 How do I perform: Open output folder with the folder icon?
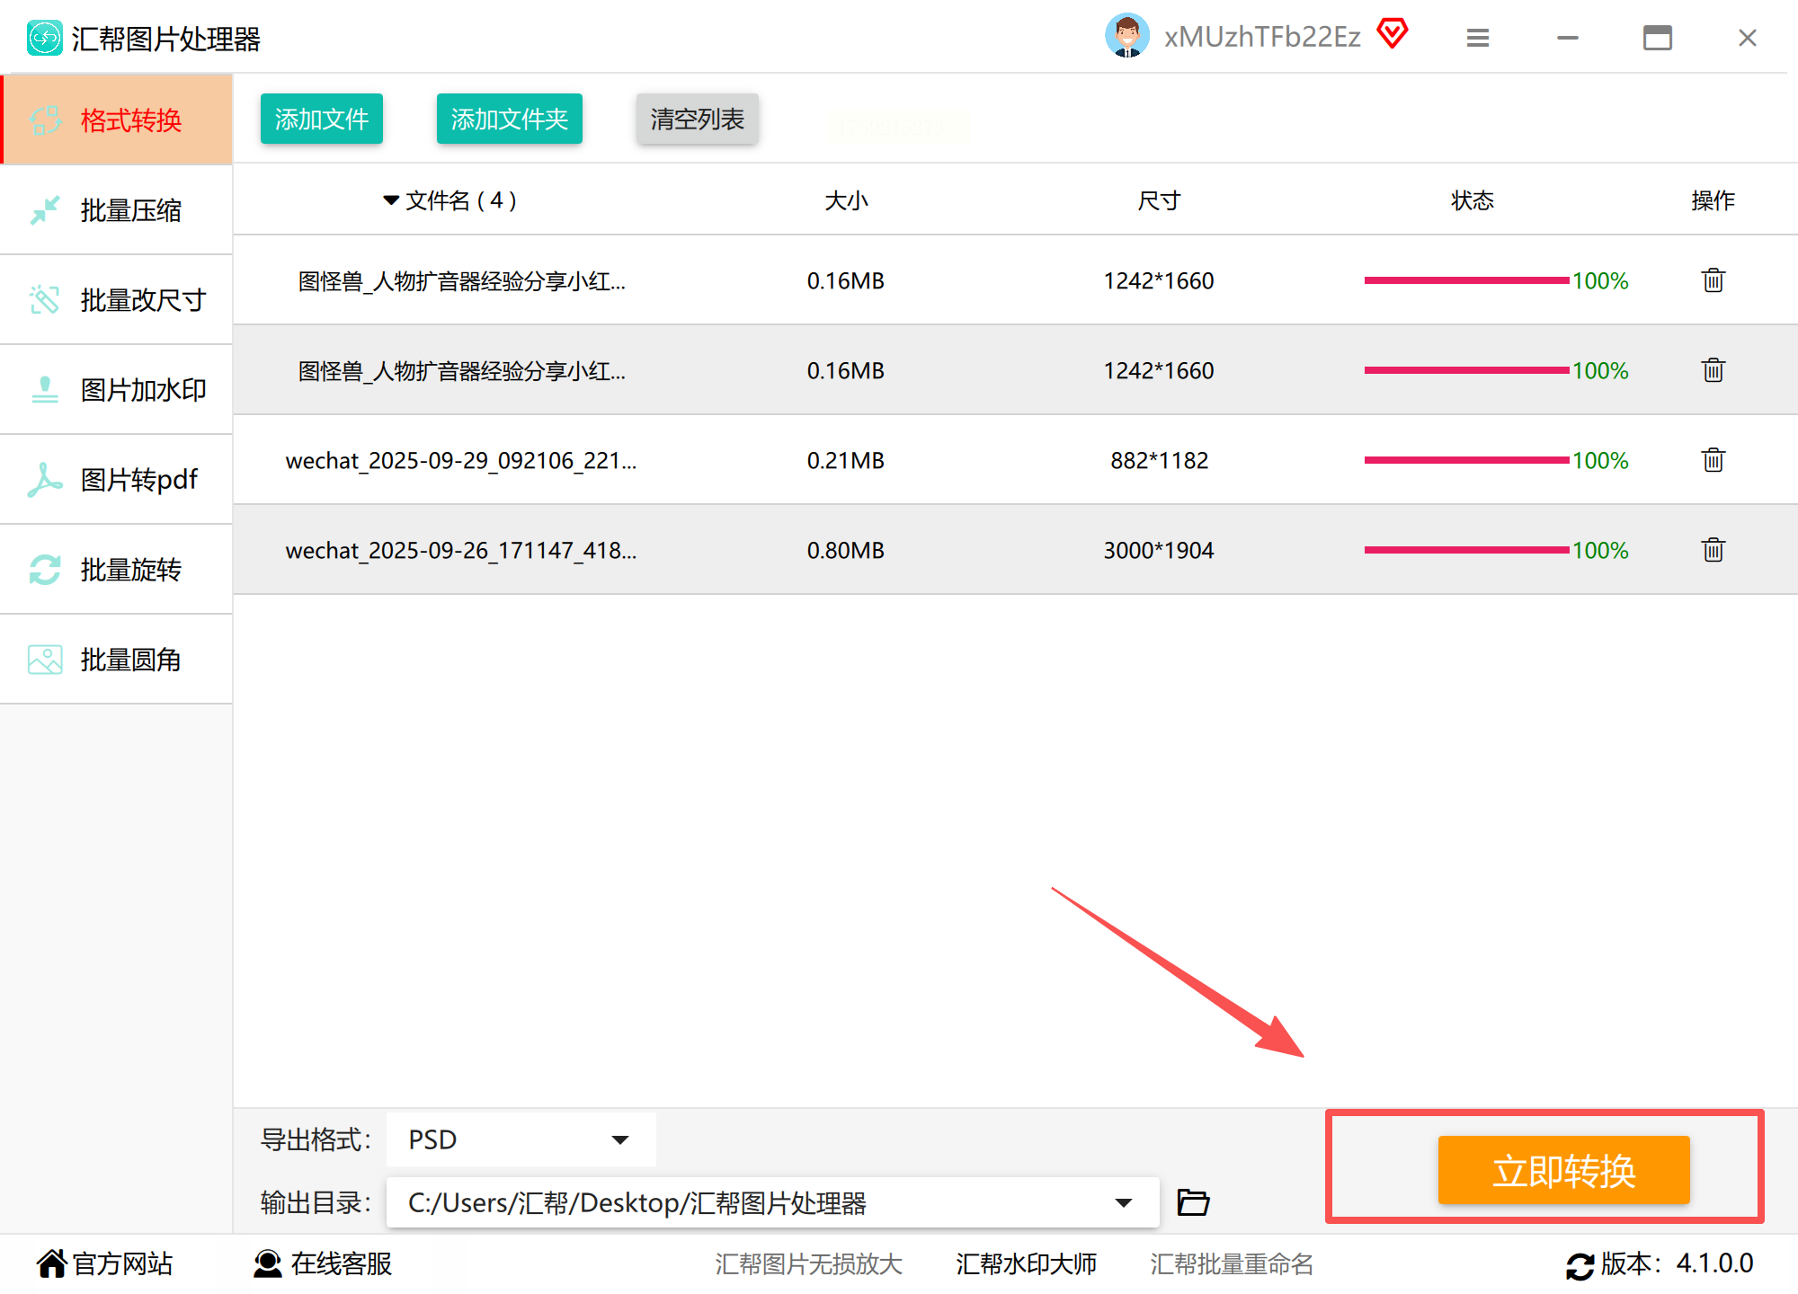1193,1202
